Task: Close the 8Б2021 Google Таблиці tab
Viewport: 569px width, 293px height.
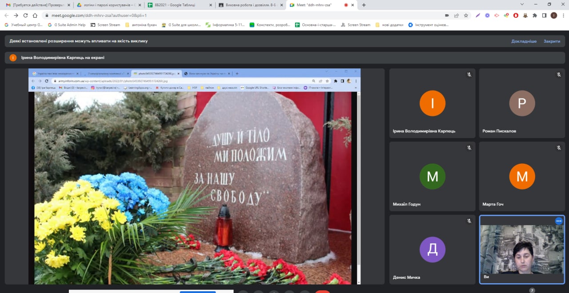Action: tap(210, 5)
